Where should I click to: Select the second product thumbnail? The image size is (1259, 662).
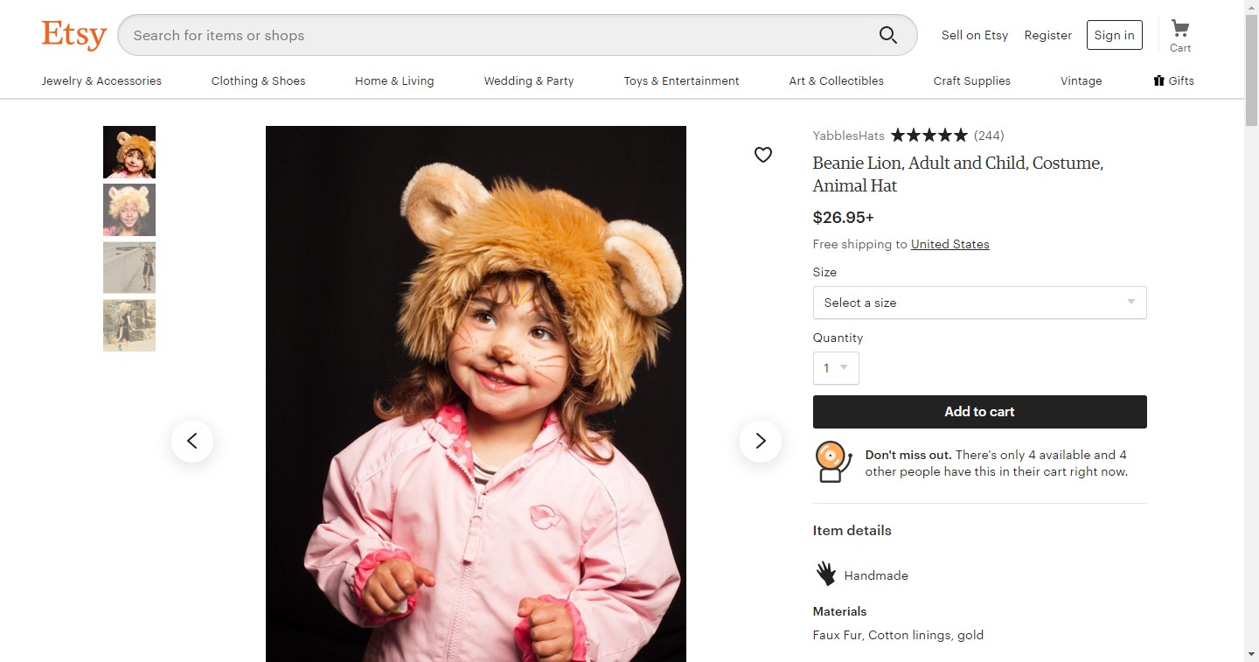tap(129, 210)
